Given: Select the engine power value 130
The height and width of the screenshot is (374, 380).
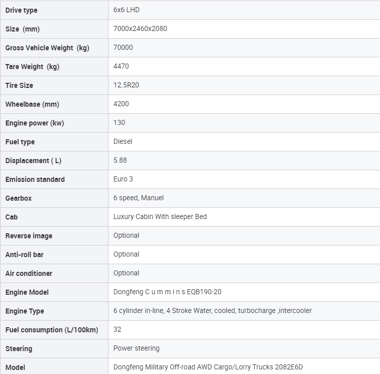Looking at the screenshot, I should [119, 122].
